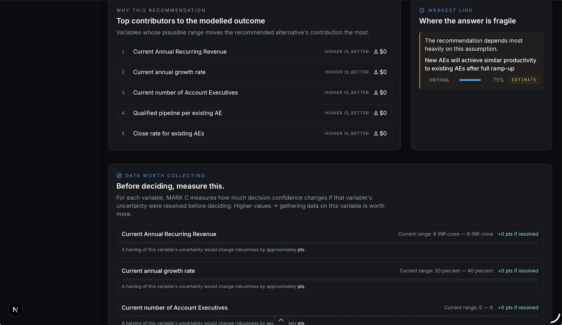Click HIGHER IS_BETTER label on Close rate row
562x325 pixels.
(347, 134)
